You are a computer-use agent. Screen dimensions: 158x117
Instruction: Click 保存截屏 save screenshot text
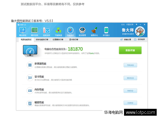pyautogui.click(x=141, y=39)
